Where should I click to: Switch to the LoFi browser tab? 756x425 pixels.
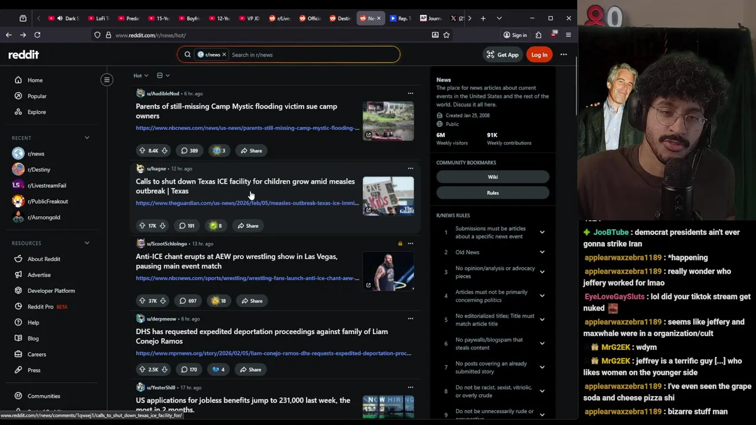[x=98, y=18]
